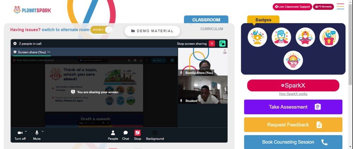Click the speaker podium badge icon
Screen dimensions: 353x149
point(329,37)
